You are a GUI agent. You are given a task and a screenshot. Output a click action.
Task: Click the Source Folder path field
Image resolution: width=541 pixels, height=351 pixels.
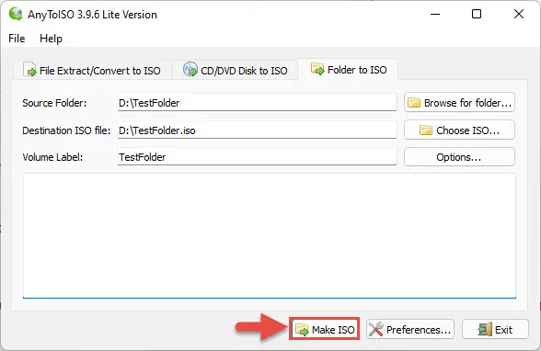tap(257, 103)
